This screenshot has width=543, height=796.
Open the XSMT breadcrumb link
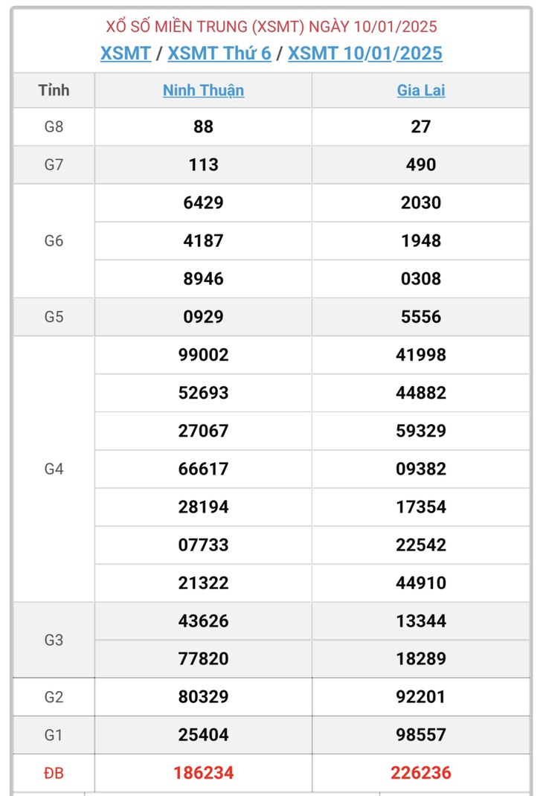click(x=126, y=53)
